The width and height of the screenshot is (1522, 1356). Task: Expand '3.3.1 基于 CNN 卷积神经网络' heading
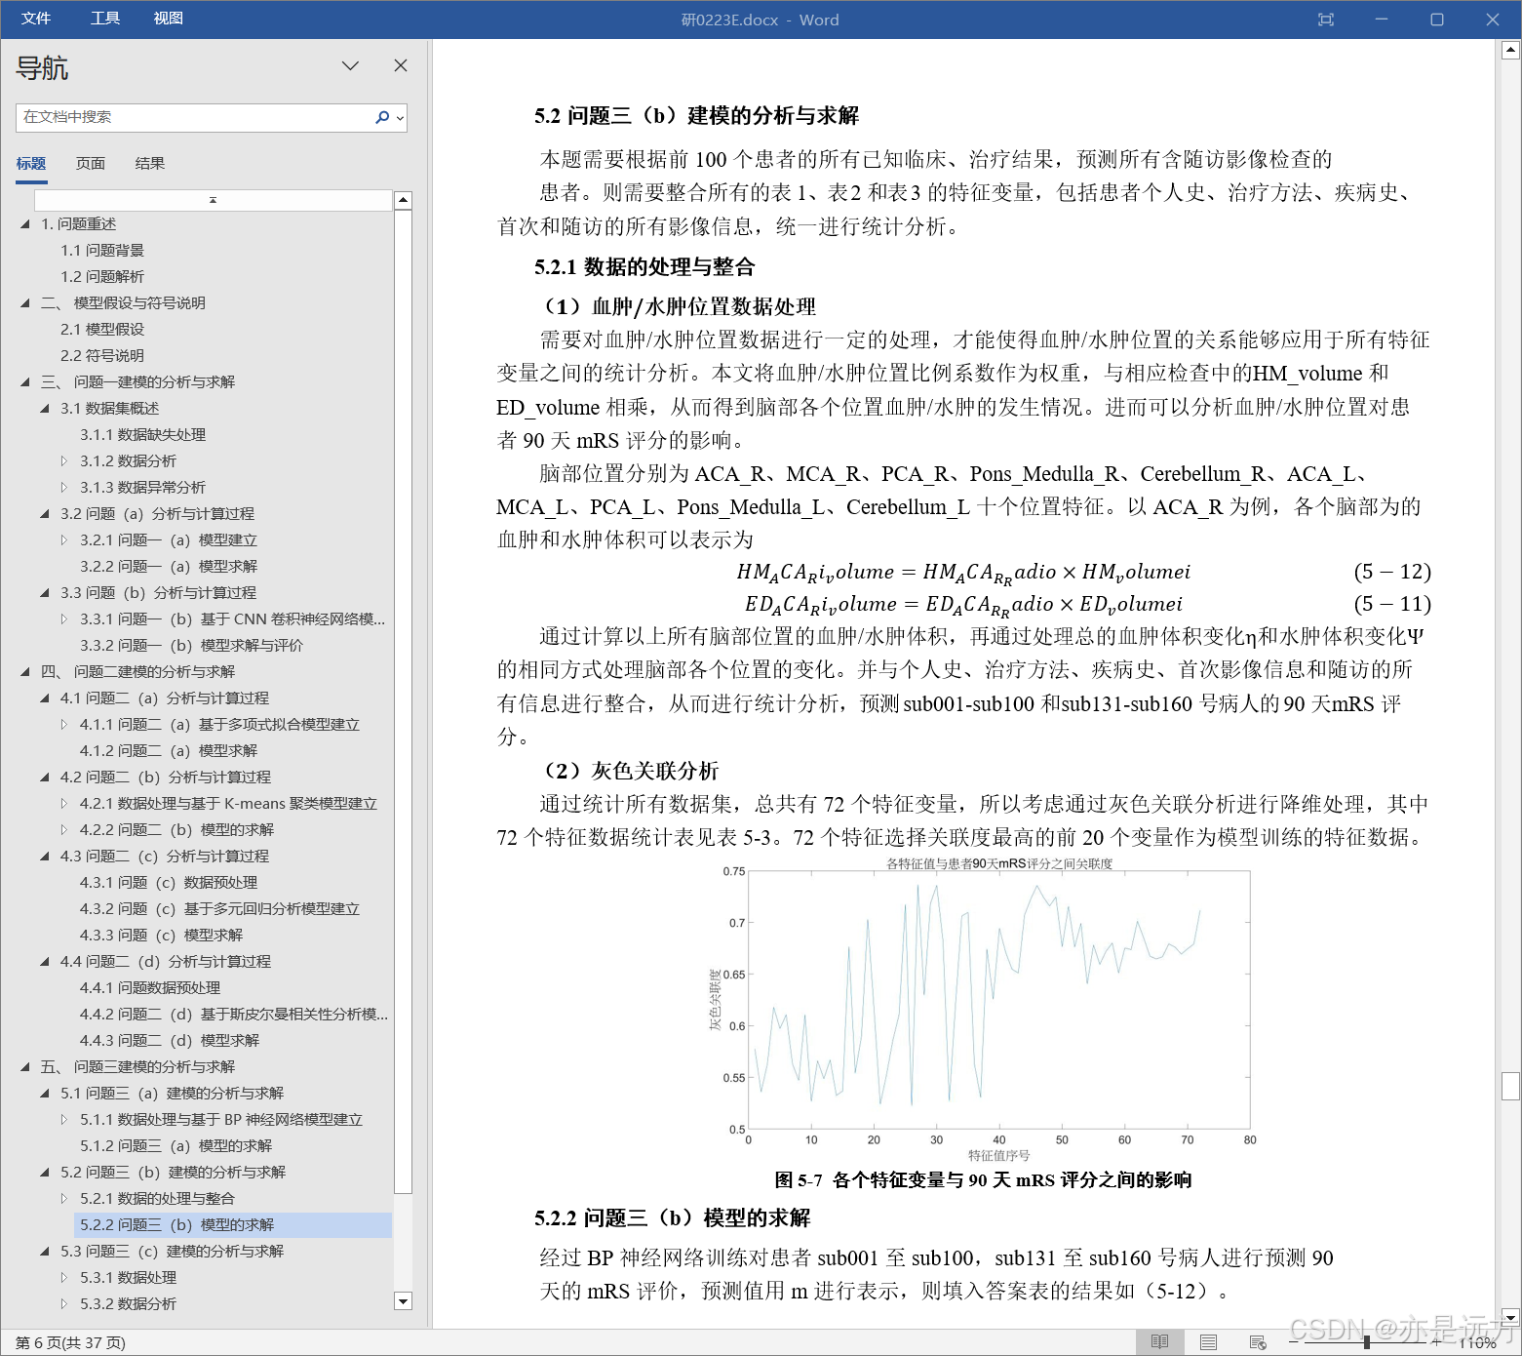pyautogui.click(x=64, y=619)
